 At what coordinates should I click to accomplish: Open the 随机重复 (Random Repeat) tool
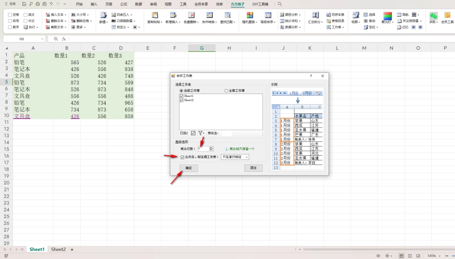(x=249, y=16)
